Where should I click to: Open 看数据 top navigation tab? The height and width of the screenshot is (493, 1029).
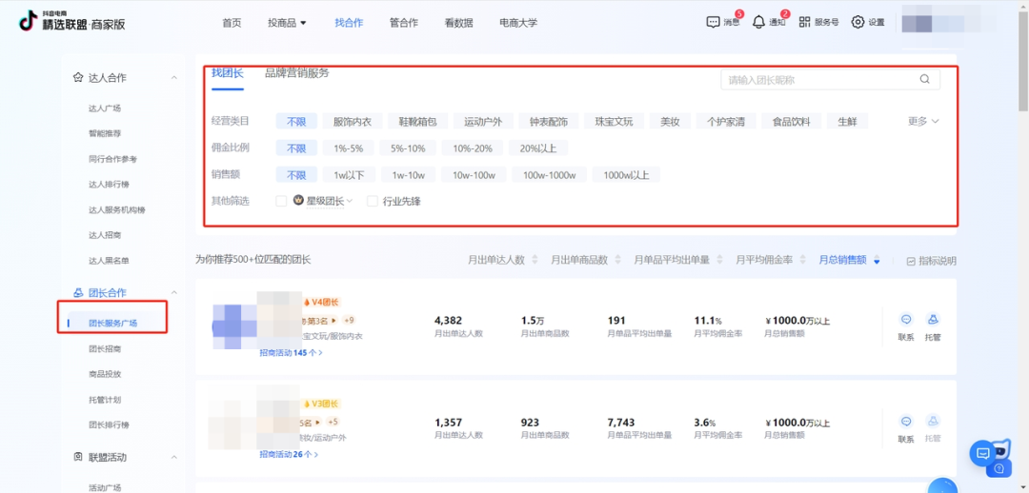click(458, 22)
